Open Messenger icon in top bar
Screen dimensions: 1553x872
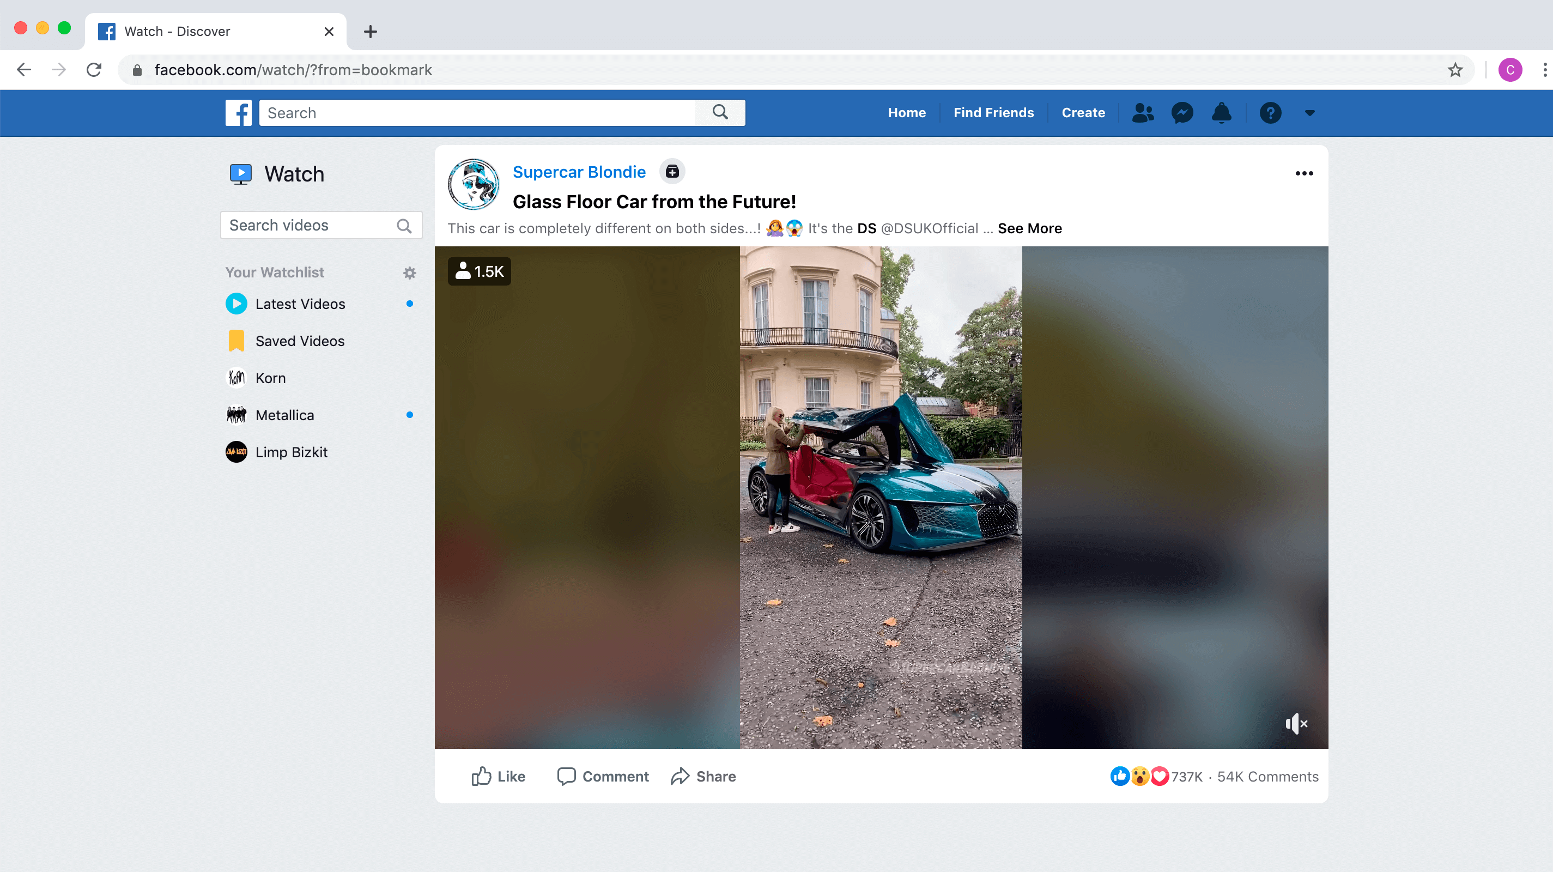[1182, 113]
